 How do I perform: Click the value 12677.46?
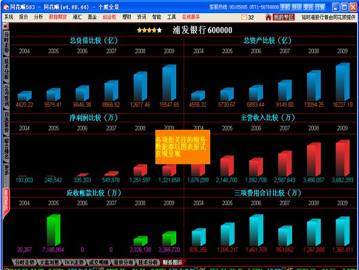point(140,105)
